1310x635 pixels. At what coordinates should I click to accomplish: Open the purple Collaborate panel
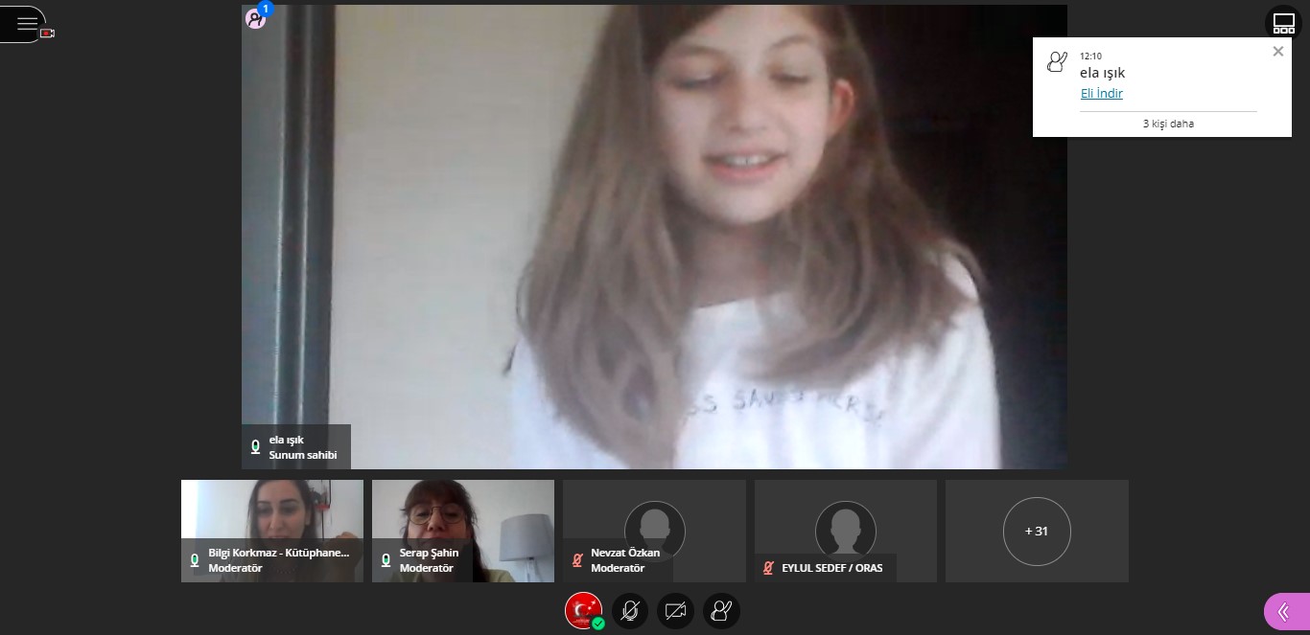(1285, 612)
